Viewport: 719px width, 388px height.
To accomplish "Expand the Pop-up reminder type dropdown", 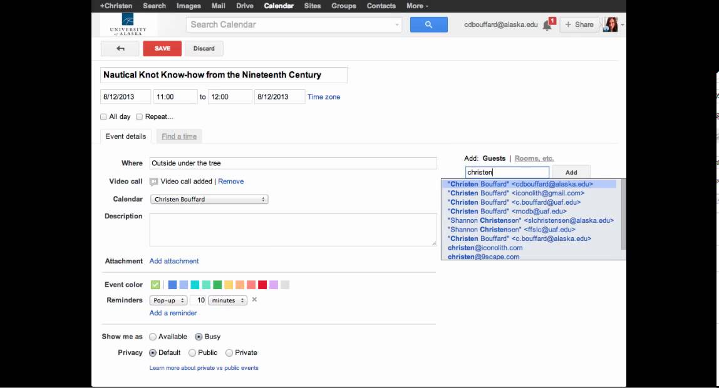I will (x=168, y=300).
